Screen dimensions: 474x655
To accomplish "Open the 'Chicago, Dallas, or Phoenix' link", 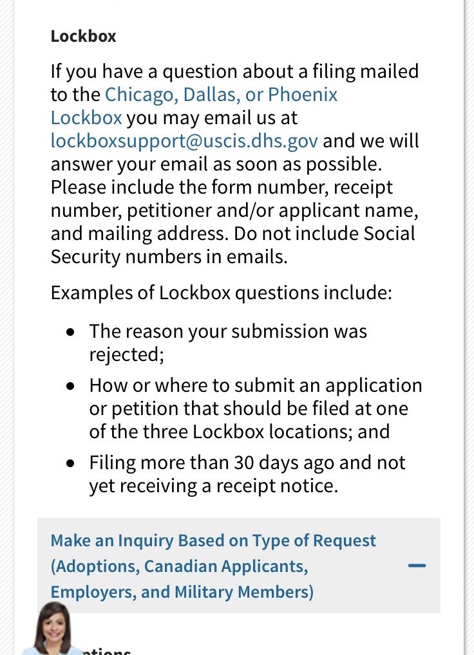I will (221, 95).
